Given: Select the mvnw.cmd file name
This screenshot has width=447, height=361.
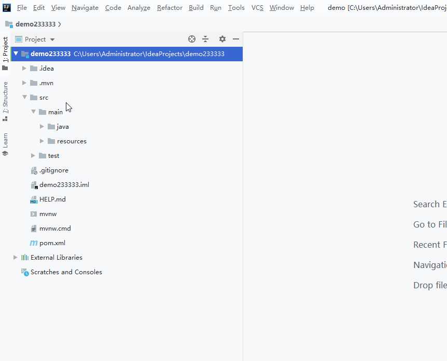Looking at the screenshot, I should click(x=55, y=229).
